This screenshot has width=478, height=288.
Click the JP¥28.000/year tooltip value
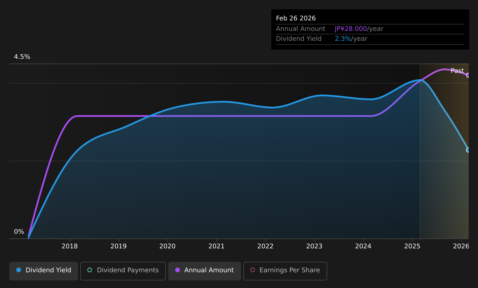coord(359,29)
